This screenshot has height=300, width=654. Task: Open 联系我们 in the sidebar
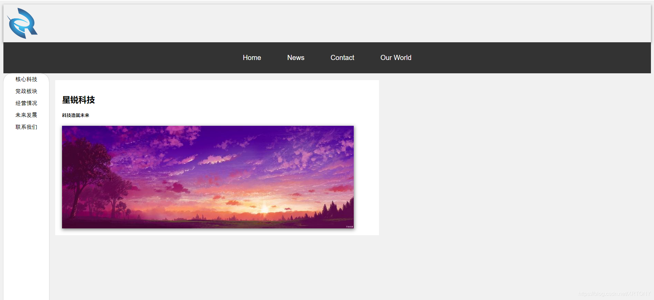(x=26, y=127)
